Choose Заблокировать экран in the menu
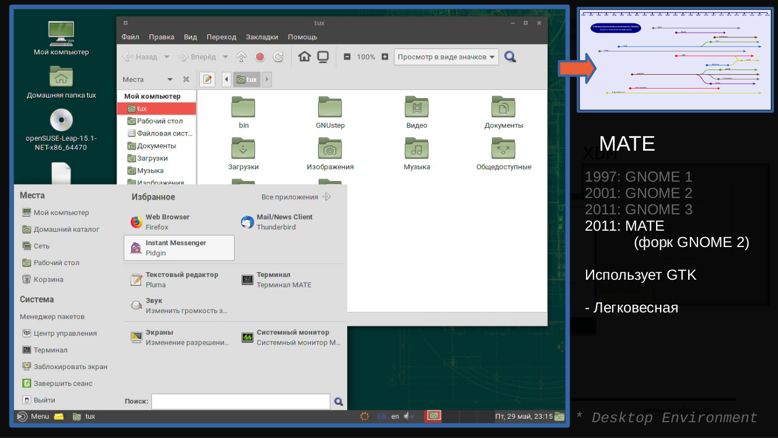 pos(64,367)
